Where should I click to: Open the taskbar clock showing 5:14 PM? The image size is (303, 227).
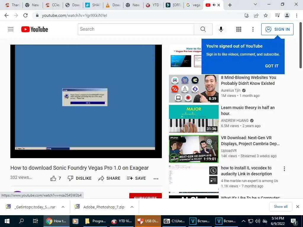pos(278,221)
